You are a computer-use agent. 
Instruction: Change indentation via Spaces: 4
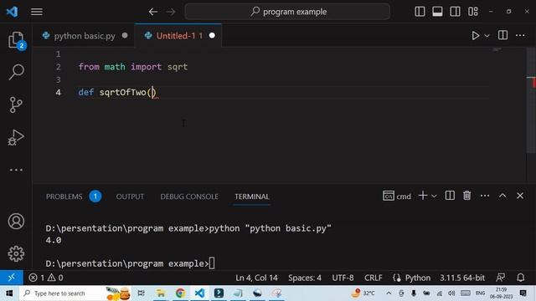pyautogui.click(x=305, y=278)
